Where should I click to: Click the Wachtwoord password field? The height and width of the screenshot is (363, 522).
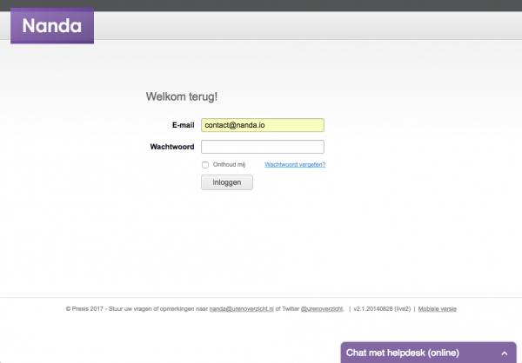263,147
